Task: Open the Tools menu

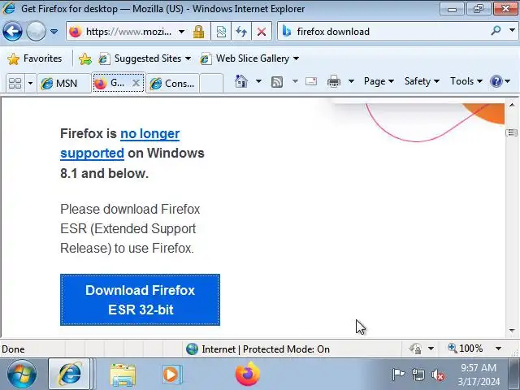Action: [x=466, y=81]
